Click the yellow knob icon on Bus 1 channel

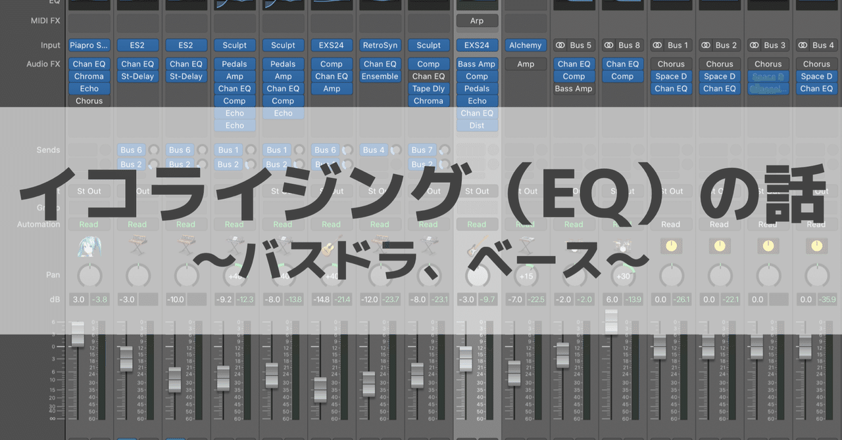pyautogui.click(x=671, y=246)
